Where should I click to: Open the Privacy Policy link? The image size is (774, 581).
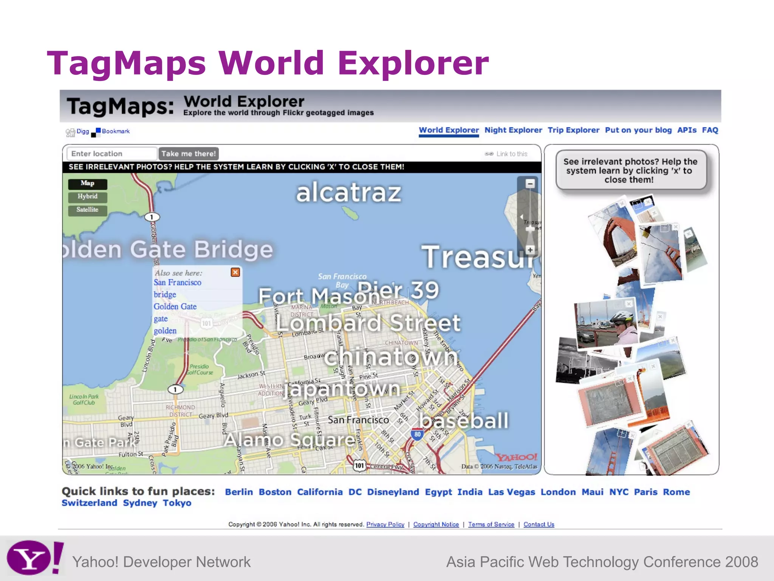click(385, 524)
